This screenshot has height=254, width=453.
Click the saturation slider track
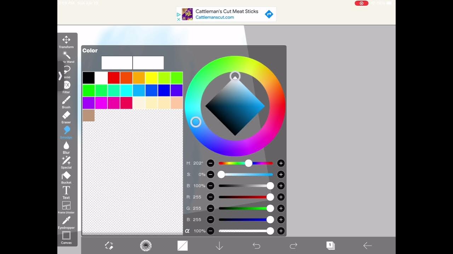246,175
